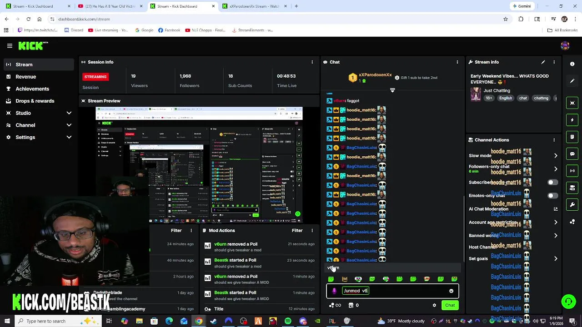Open Banned words chevron

tap(556, 236)
